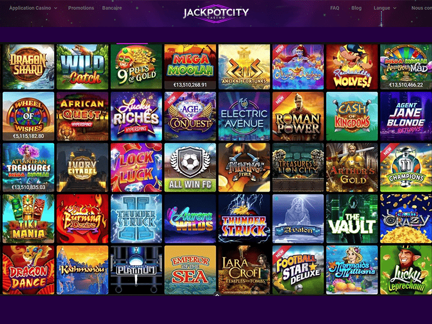The height and width of the screenshot is (324, 432).
Task: Select the 9 Pots of Gold tile
Action: (x=137, y=66)
